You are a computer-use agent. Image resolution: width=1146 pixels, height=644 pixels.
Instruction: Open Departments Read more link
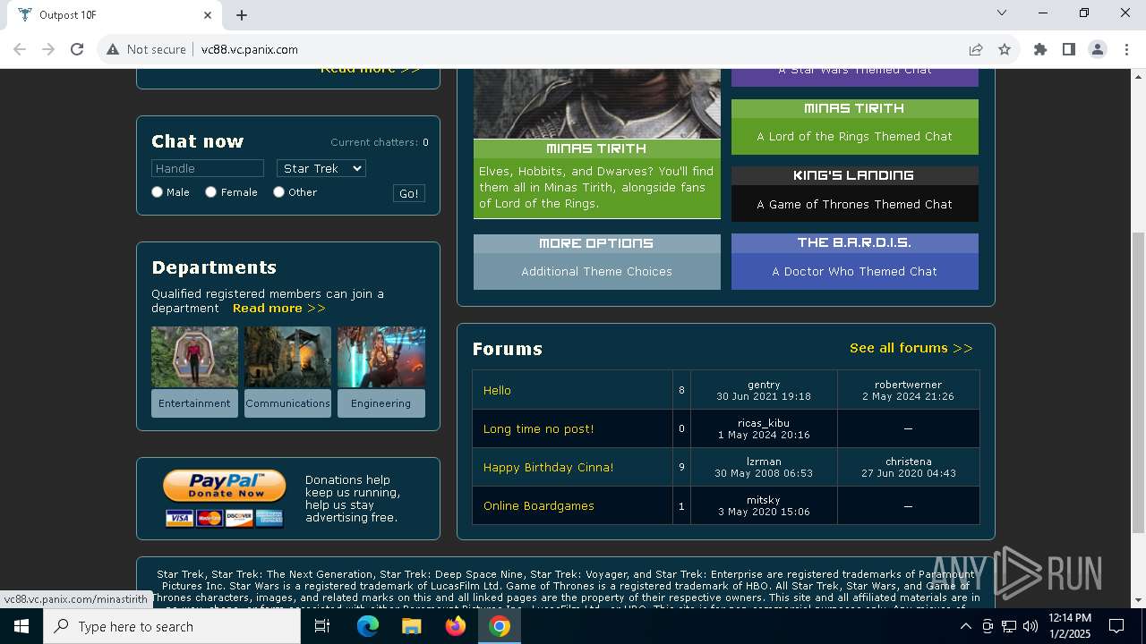tap(279, 308)
